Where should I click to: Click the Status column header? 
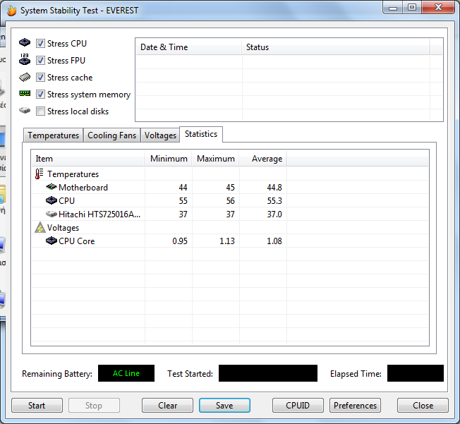click(x=336, y=47)
